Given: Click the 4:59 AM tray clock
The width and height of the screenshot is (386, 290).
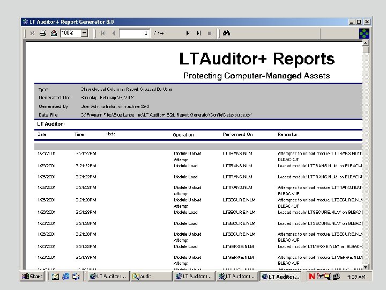Looking at the screenshot, I should [356, 277].
